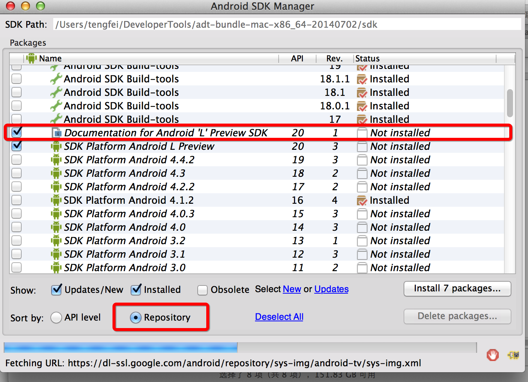Click Android icon for SDK Platform Android 4.4.2
Viewport: 528px width, 382px height.
(56, 160)
